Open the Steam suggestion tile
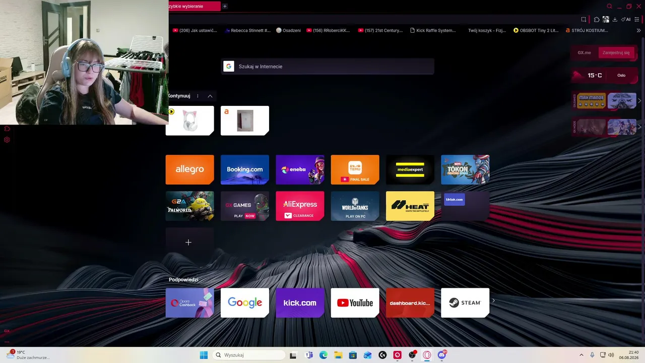The height and width of the screenshot is (363, 645). tap(465, 302)
